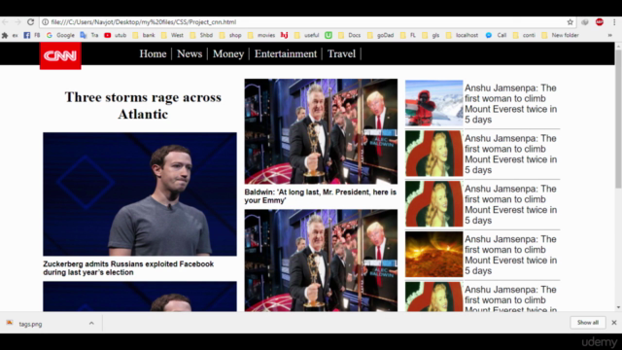
Task: Open options arrow for tags.png download
Action: click(x=91, y=324)
